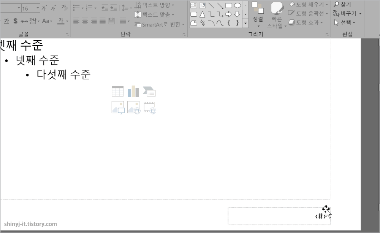Insert table via placeholder icon
This screenshot has height=233, width=380.
117,92
